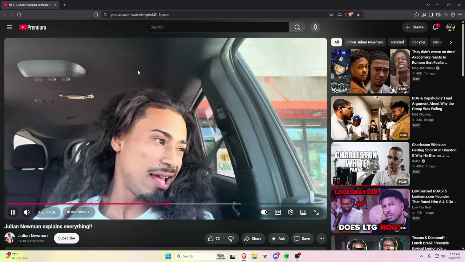Like the video with 72 likes
This screenshot has width=465, height=262.
tap(214, 239)
